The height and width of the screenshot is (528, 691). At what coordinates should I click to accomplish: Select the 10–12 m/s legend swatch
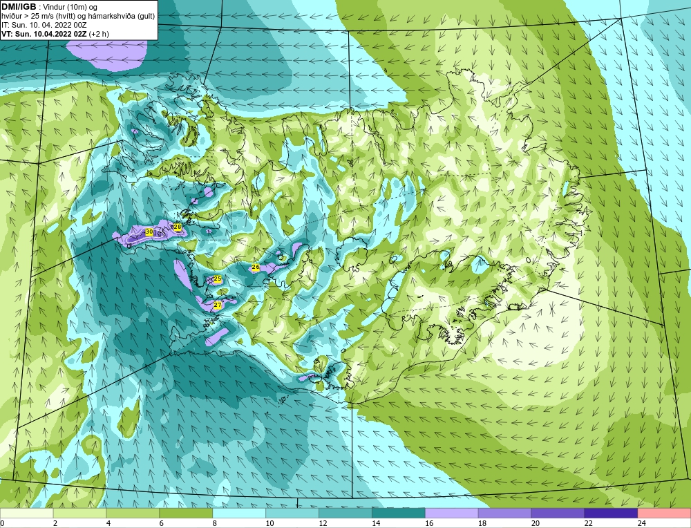tap(292, 513)
